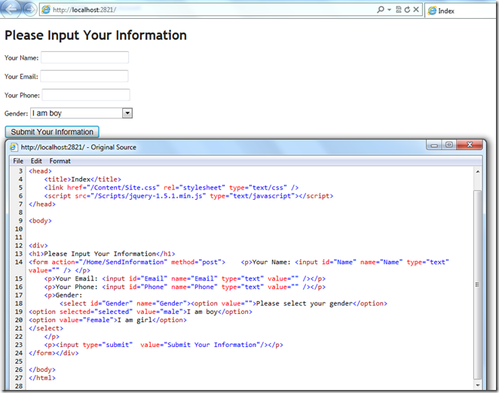Click the Submit Your Information button
The width and height of the screenshot is (499, 393).
point(52,132)
